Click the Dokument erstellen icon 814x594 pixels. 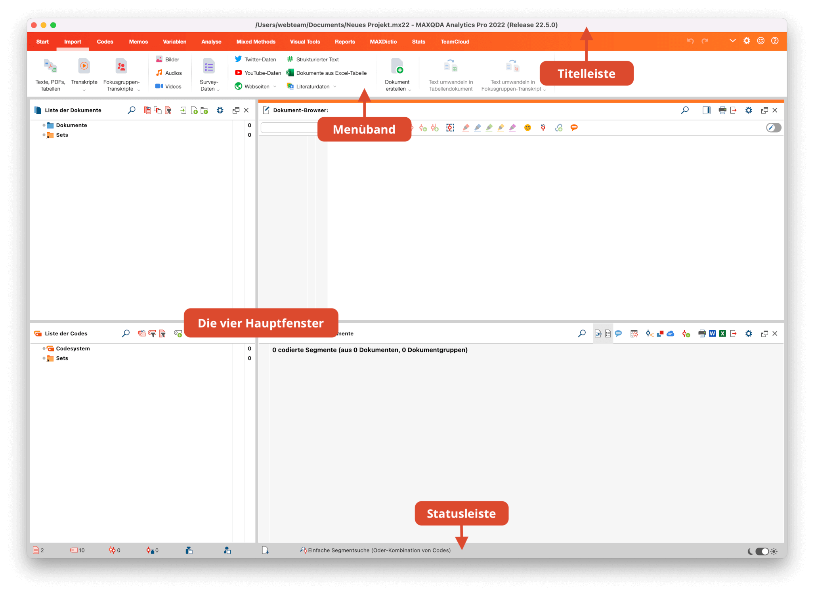[397, 66]
